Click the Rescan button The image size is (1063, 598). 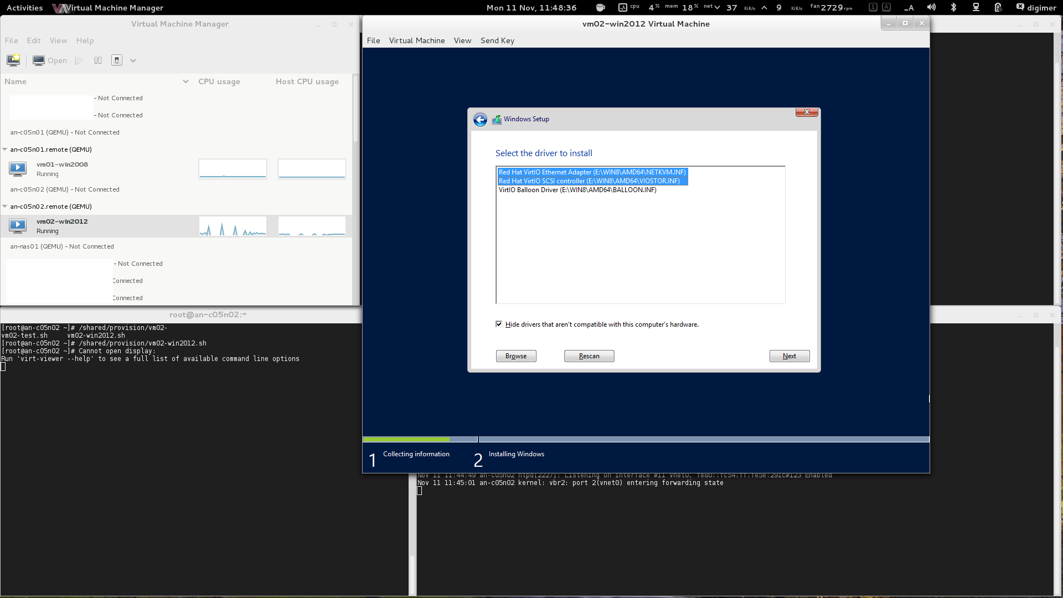(589, 356)
